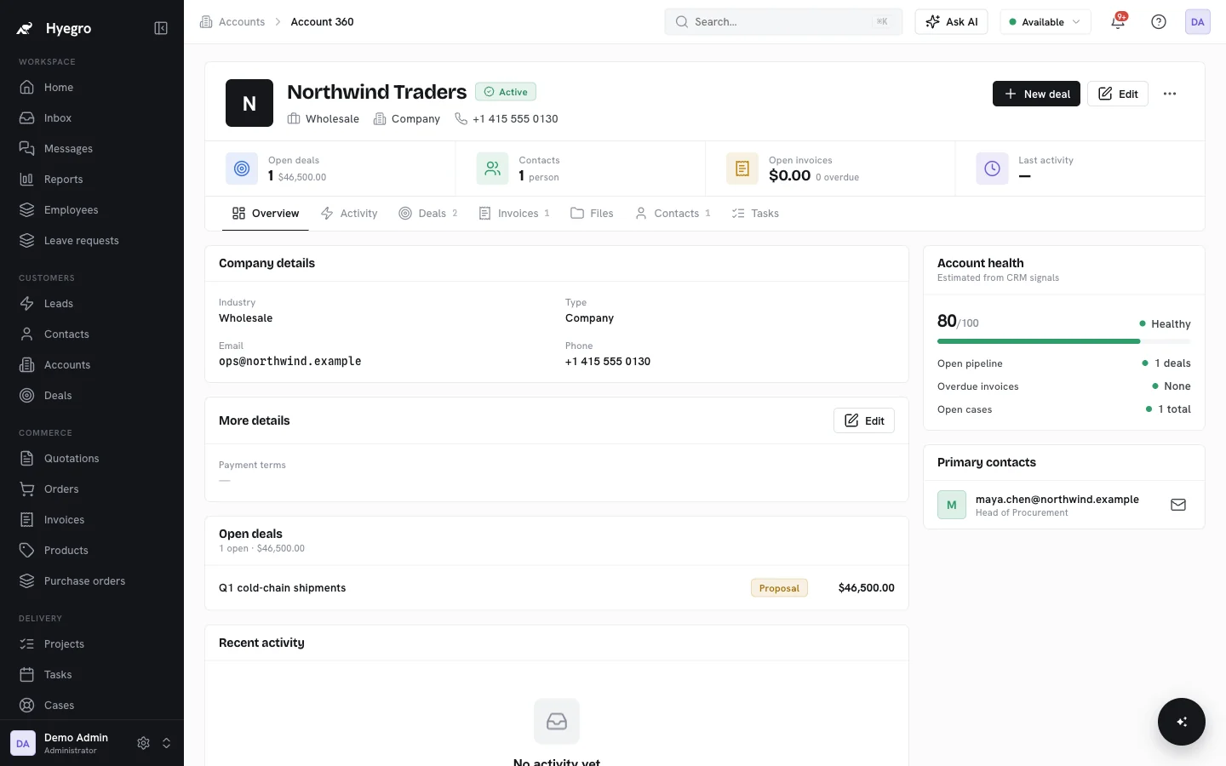Viewport: 1226px width, 766px height.
Task: Click the Ask AI button
Action: pos(951,22)
